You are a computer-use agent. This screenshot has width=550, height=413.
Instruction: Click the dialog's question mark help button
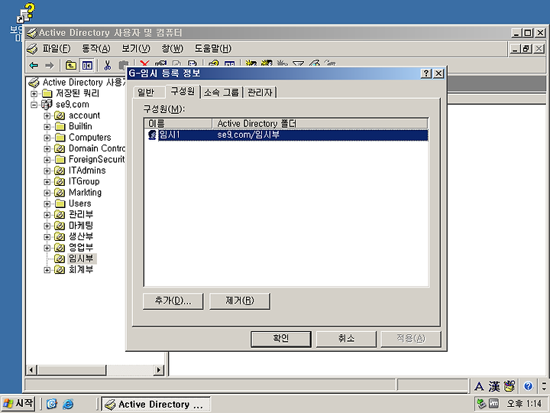(x=426, y=73)
